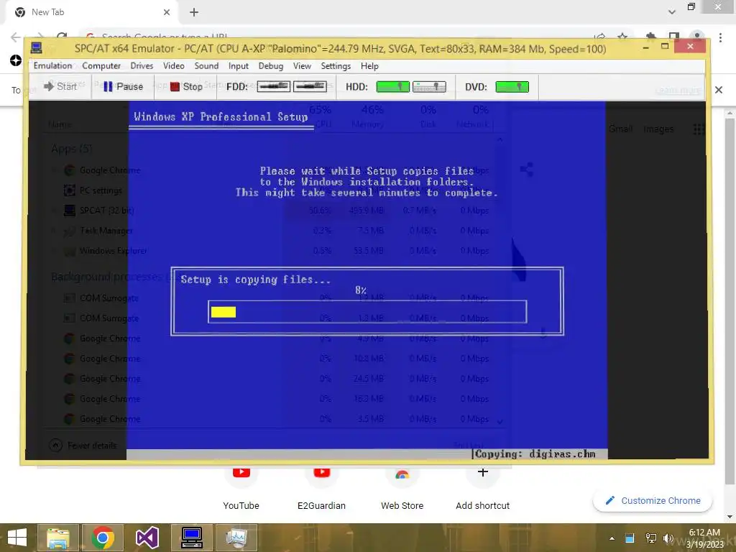The width and height of the screenshot is (736, 552).
Task: Open Visual Studio from taskbar
Action: pos(147,538)
